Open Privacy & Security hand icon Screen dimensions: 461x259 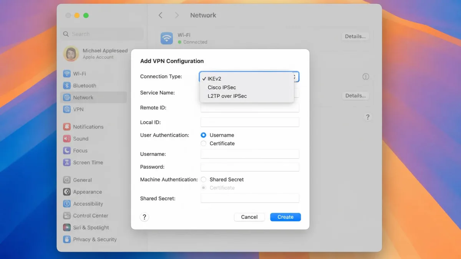pyautogui.click(x=67, y=239)
